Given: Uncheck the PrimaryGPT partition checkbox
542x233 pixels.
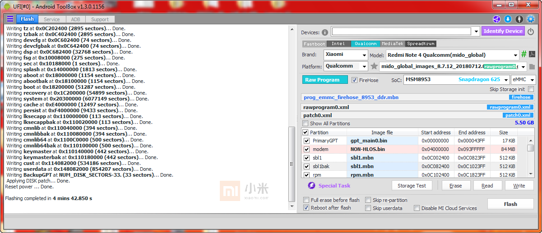Looking at the screenshot, I should tap(307, 141).
